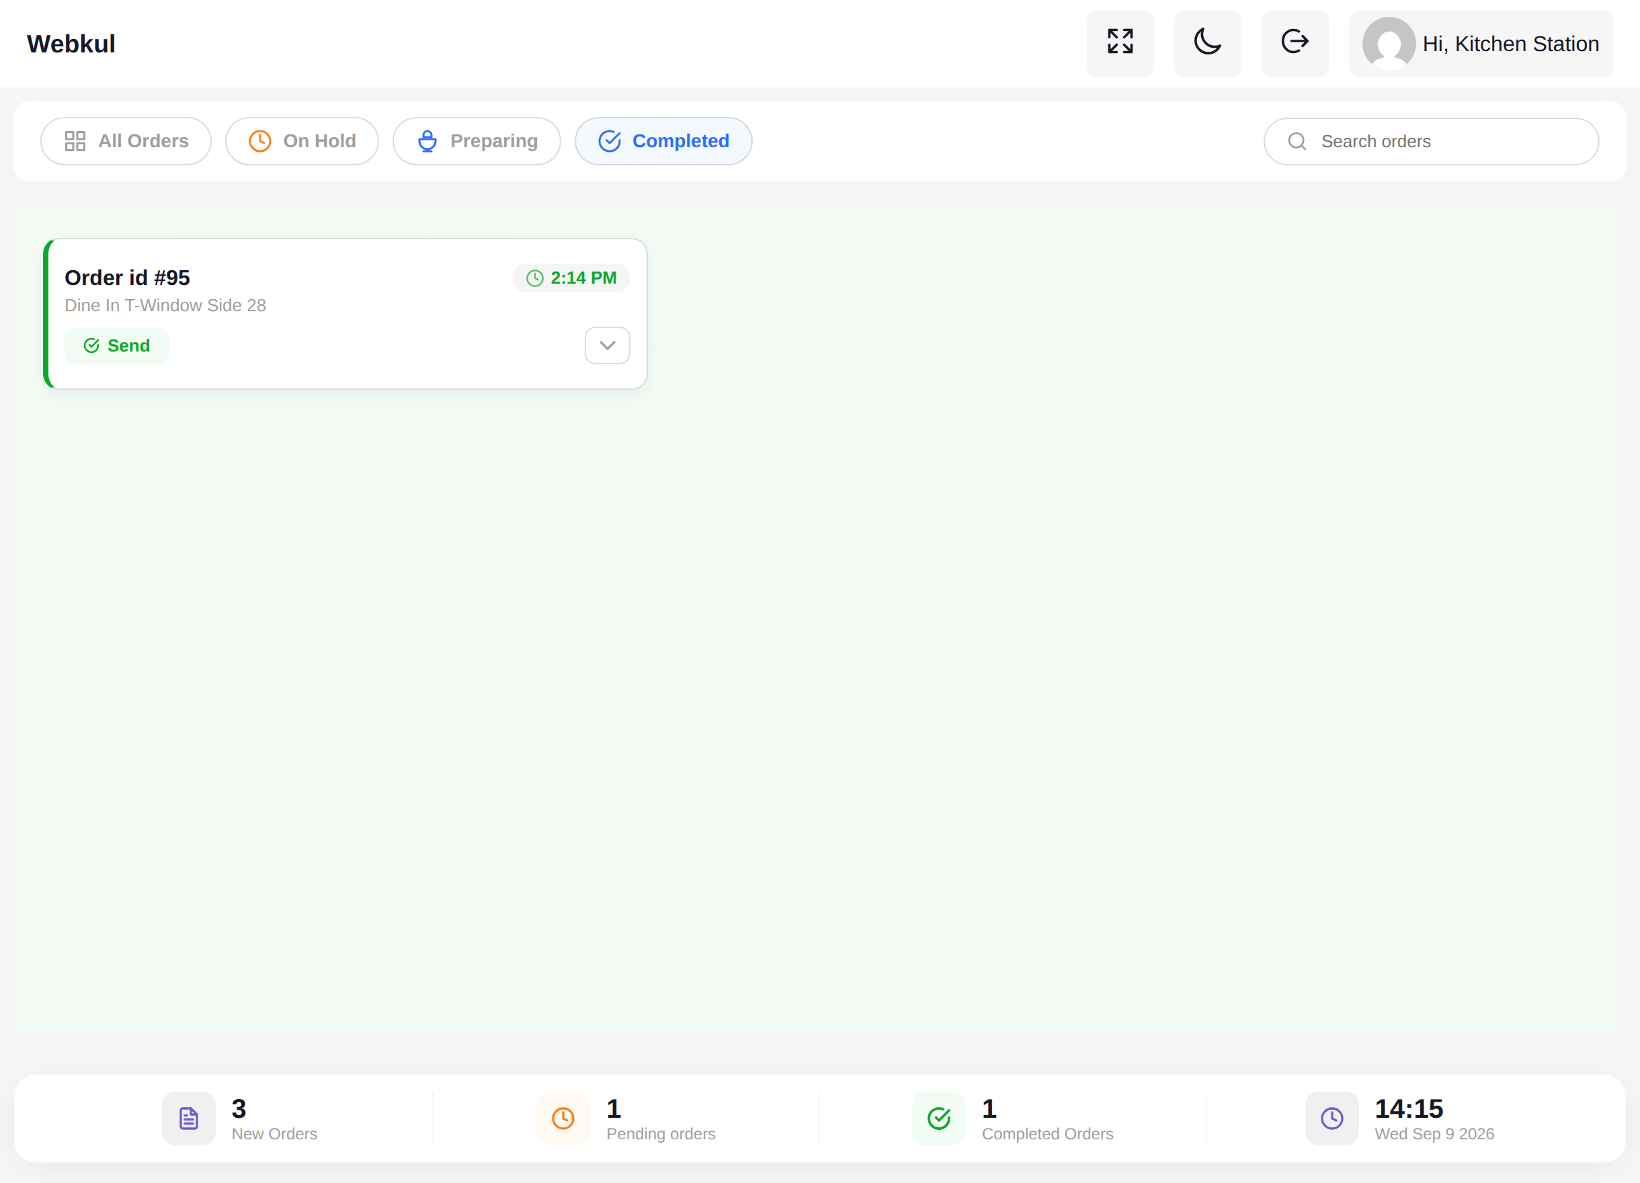Select the Completed tab

tap(663, 141)
